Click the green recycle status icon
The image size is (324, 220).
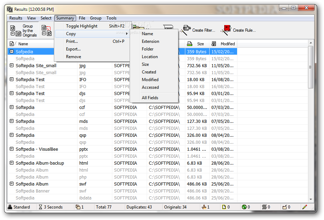point(244,207)
